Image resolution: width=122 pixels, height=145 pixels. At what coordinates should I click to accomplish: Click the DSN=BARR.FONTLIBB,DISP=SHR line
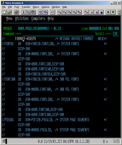point(45,64)
